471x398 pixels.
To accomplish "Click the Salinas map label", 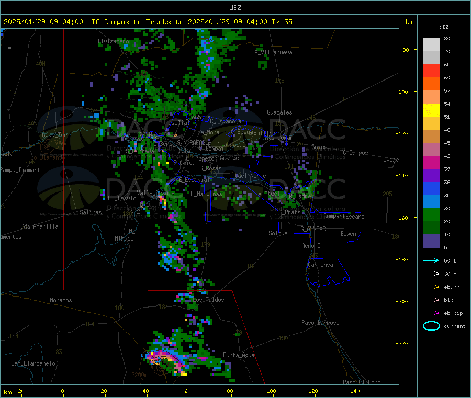I will click(x=91, y=212).
